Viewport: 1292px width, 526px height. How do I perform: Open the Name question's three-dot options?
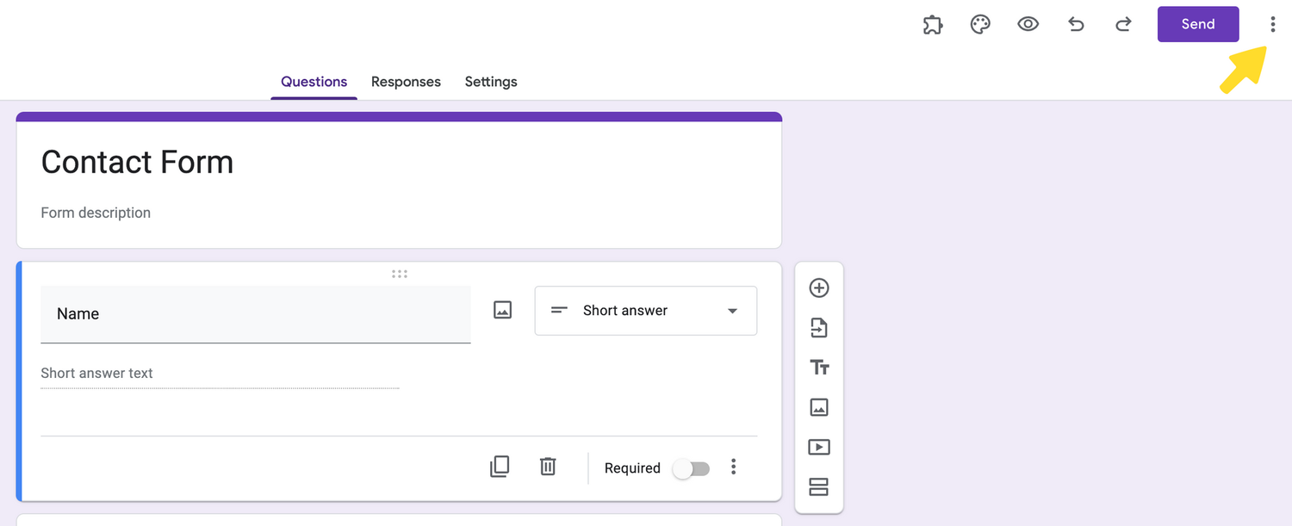pos(733,467)
